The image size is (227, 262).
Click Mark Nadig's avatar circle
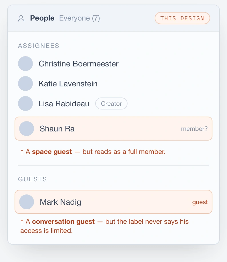click(27, 202)
